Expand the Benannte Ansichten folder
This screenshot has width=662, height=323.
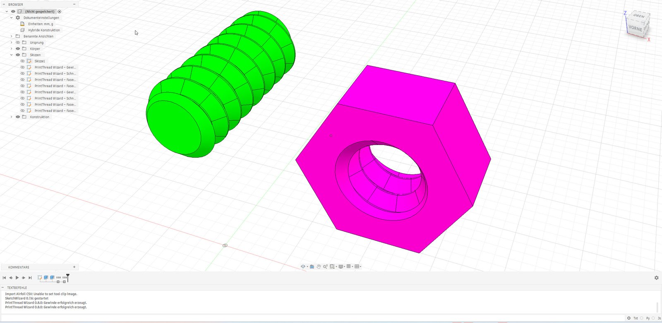pos(11,36)
